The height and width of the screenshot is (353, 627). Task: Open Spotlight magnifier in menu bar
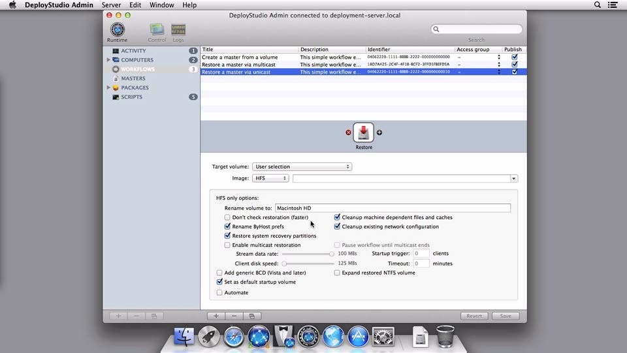click(597, 5)
